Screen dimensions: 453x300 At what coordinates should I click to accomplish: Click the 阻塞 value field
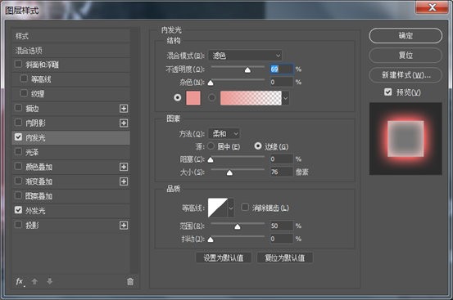coord(282,159)
